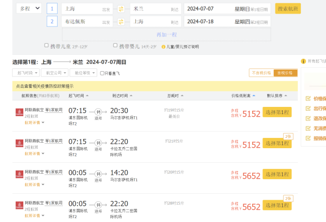Click the 报销保 check icon in sidebar
The height and width of the screenshot is (222, 326).
point(308,138)
